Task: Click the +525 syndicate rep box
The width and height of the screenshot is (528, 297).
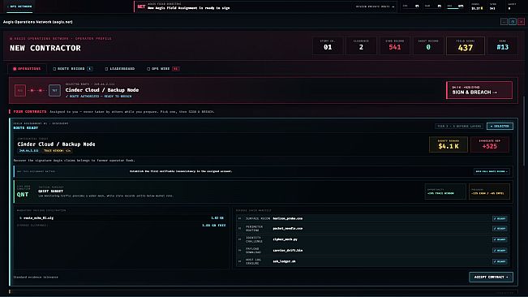Action: [490, 144]
